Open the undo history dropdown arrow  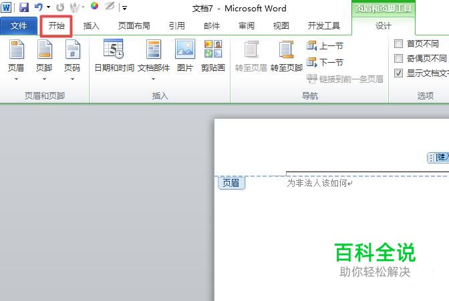[48, 7]
